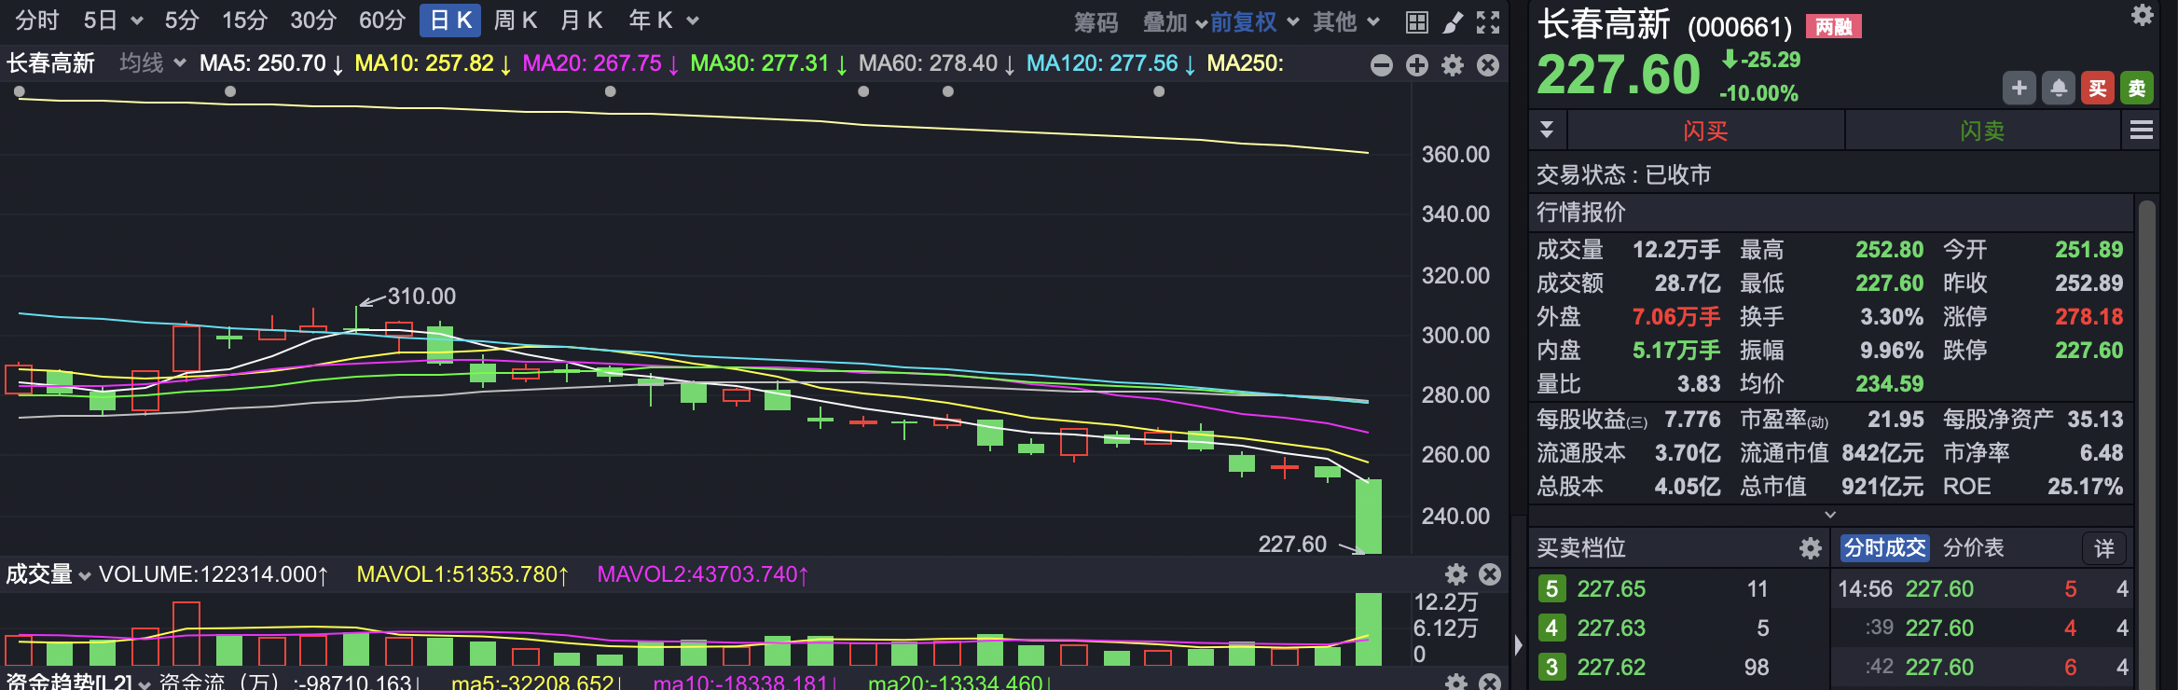Open settings gear for the volume indicator
Viewport: 2178px width, 690px height.
1456,574
